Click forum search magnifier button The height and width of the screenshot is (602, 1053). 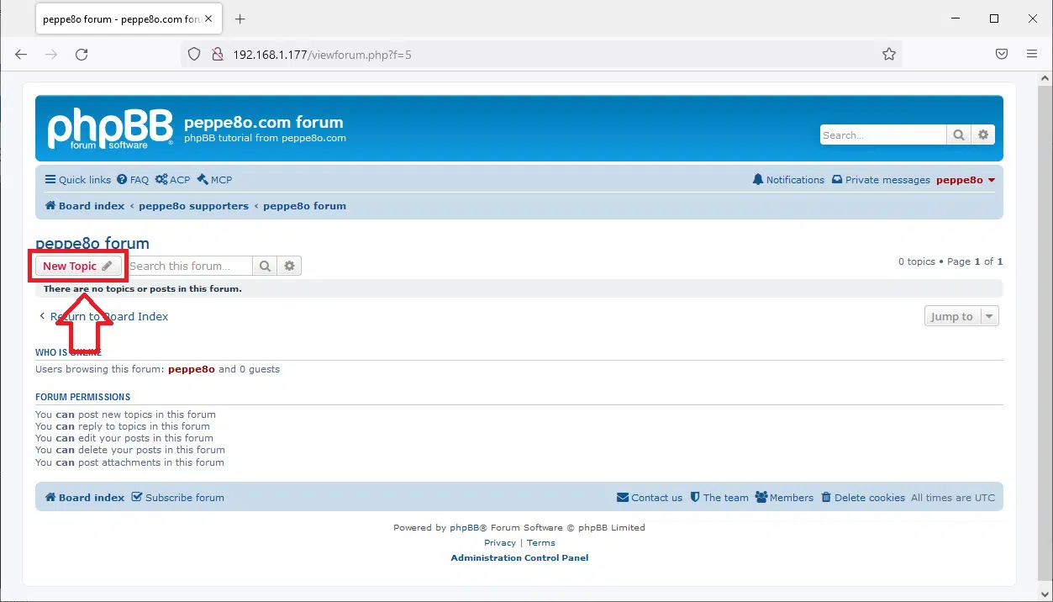(265, 266)
